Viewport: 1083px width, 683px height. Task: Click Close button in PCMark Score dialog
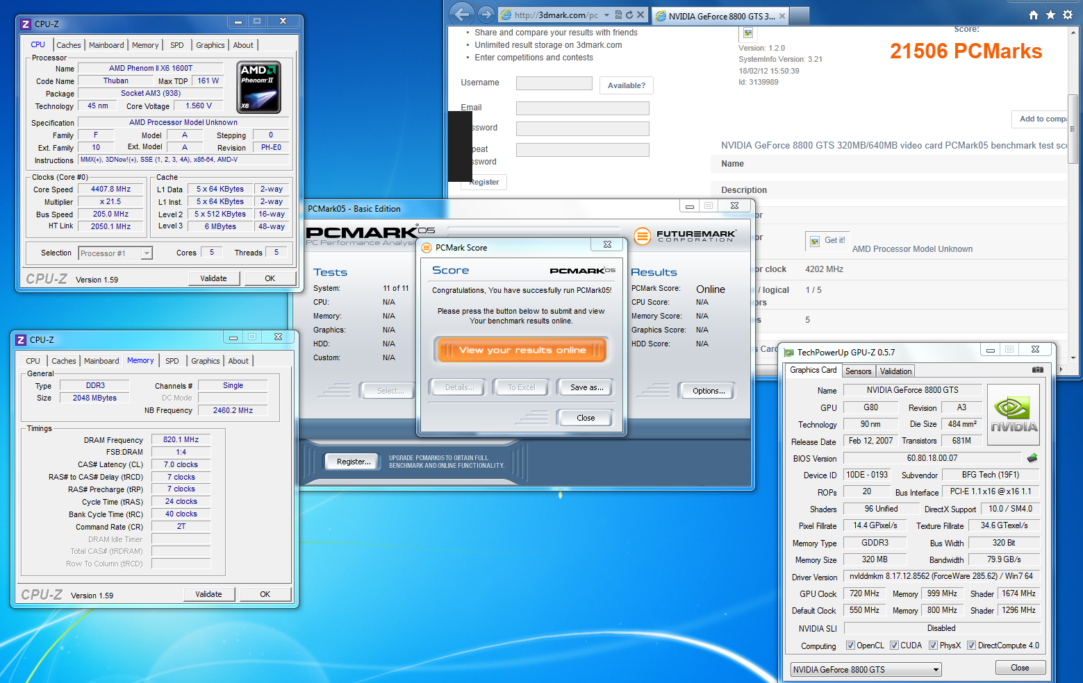(586, 418)
